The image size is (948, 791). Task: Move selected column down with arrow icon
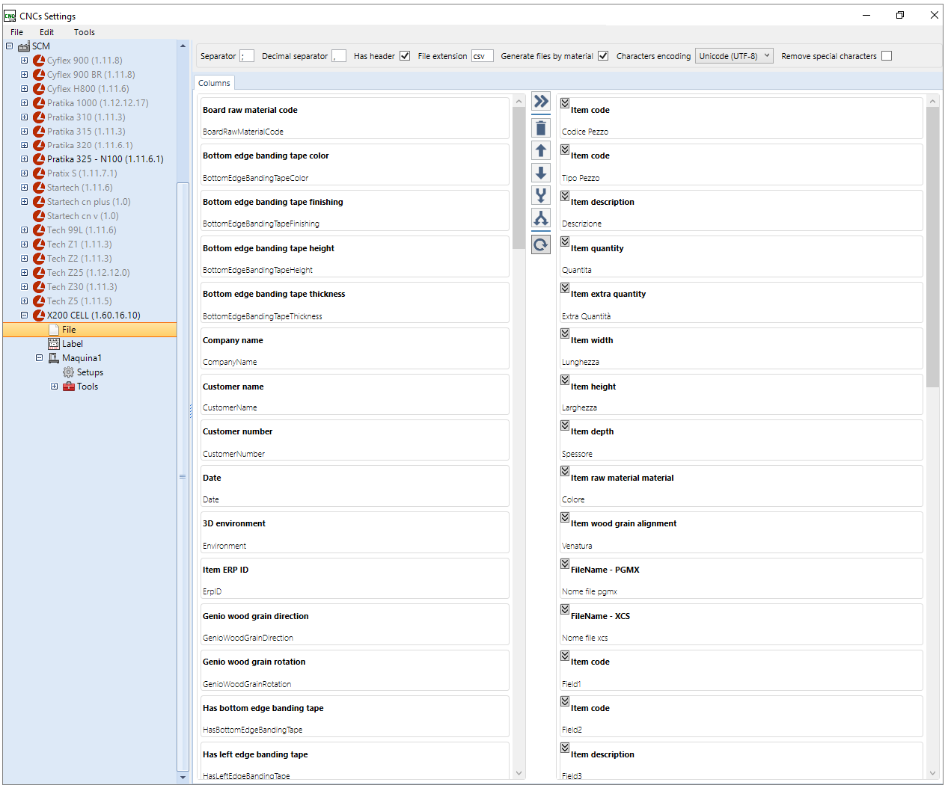pyautogui.click(x=541, y=173)
